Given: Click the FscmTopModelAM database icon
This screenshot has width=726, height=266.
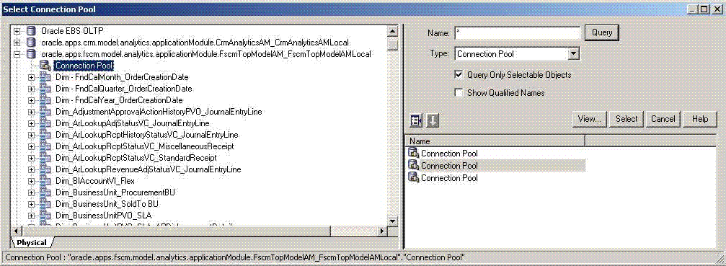Looking at the screenshot, I should point(32,54).
